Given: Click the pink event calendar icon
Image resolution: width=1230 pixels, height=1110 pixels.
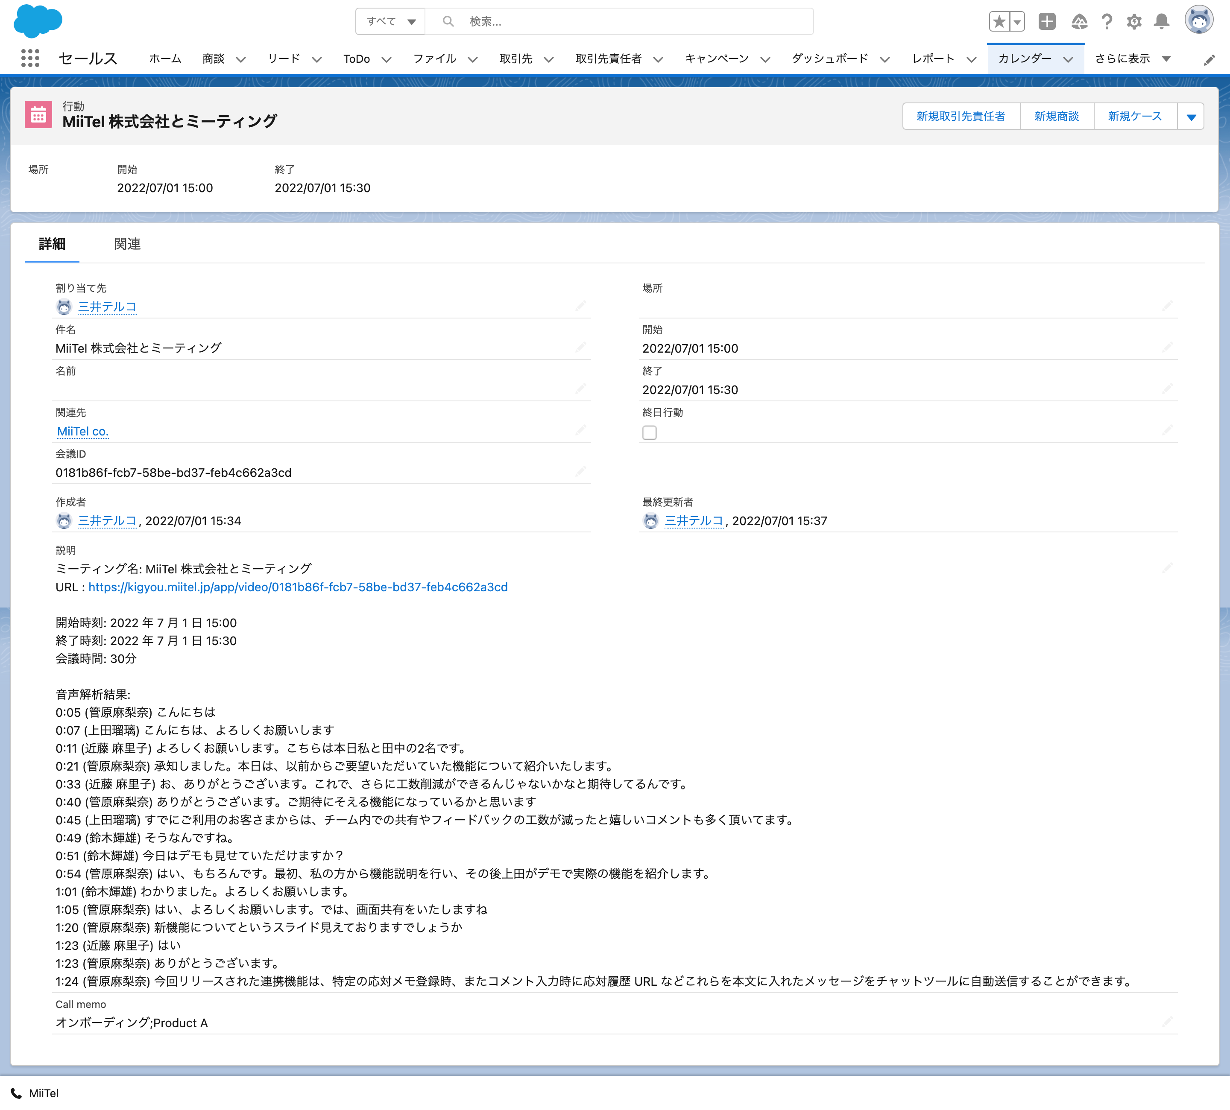Looking at the screenshot, I should [38, 115].
